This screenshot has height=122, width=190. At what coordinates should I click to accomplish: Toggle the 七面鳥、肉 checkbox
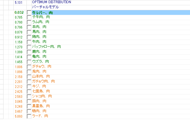coord(29,92)
